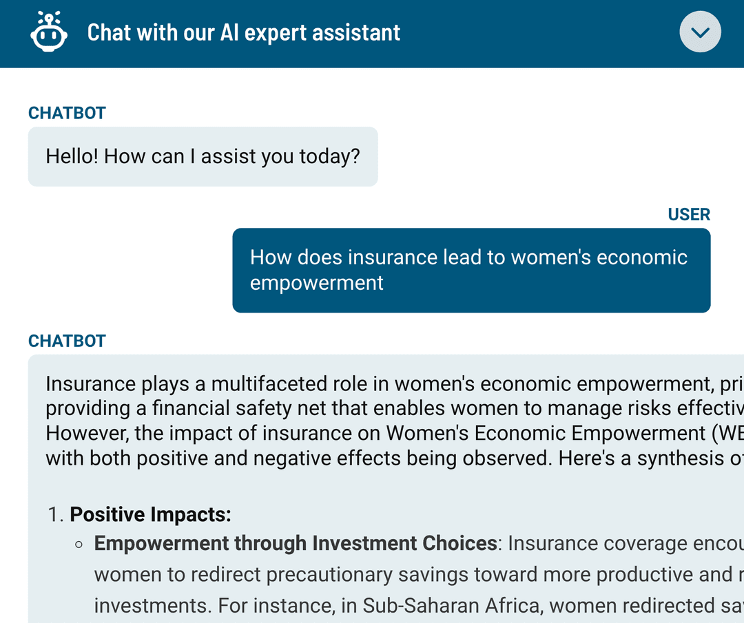Click the dark scrollbar strip at bottom
This screenshot has height=623, width=744.
click(372, 620)
